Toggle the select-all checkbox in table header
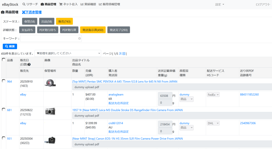 click(3, 60)
